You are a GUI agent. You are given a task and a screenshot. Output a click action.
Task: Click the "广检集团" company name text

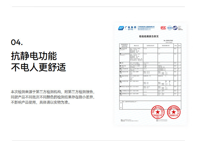coord(131,27)
